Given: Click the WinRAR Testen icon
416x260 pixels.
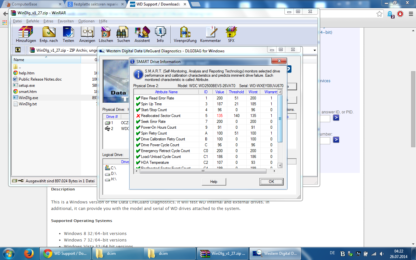Looking at the screenshot, I should [68, 34].
